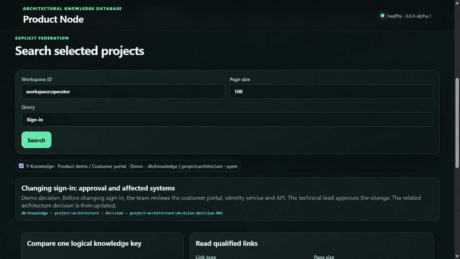Click the Demo decision description text

pos(221,201)
